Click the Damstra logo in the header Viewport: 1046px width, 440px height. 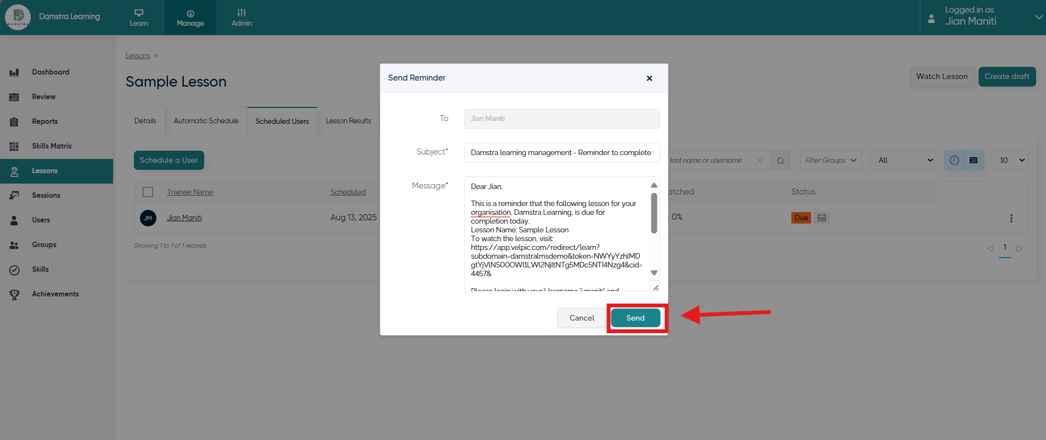tap(18, 17)
